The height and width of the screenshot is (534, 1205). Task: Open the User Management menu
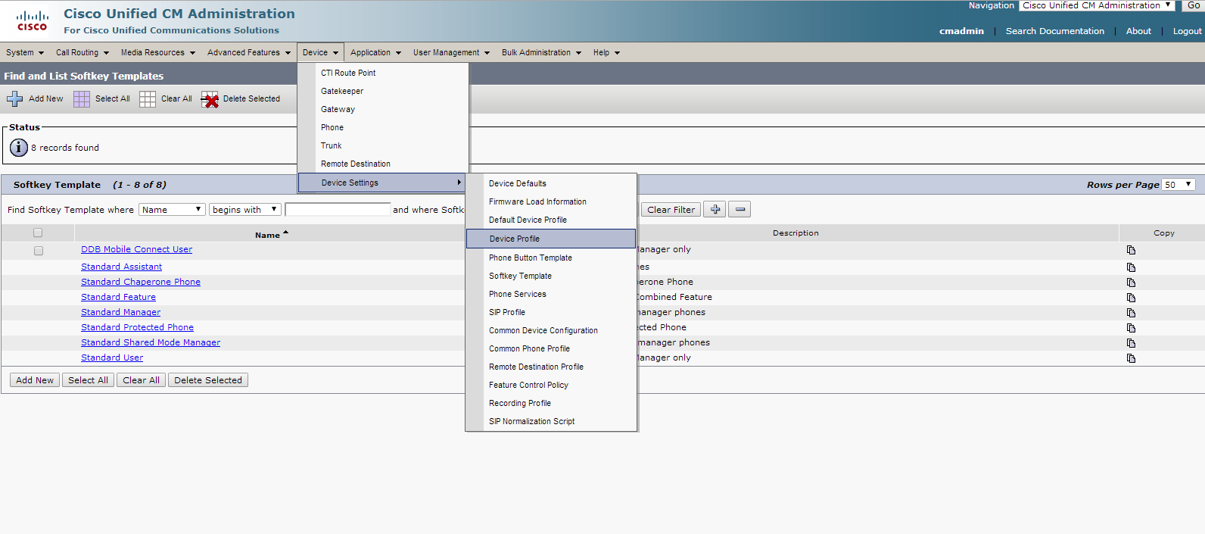click(x=452, y=52)
